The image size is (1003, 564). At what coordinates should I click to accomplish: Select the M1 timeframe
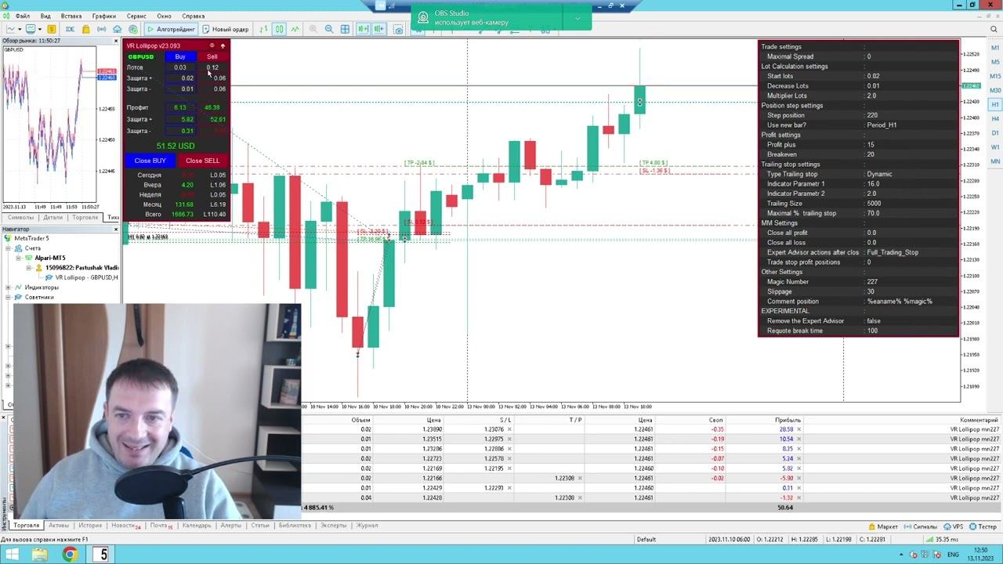pyautogui.click(x=995, y=48)
